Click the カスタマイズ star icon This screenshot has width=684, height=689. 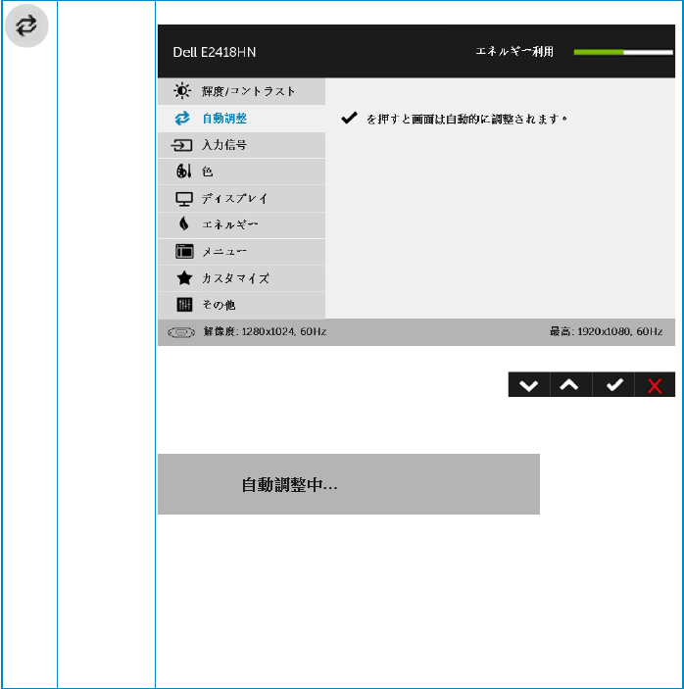coord(184,278)
